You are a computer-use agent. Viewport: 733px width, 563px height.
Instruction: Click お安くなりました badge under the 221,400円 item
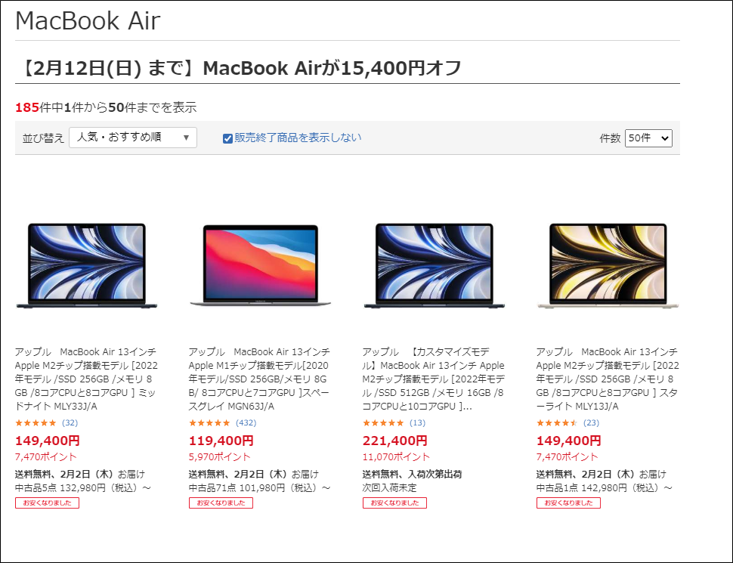tap(394, 503)
